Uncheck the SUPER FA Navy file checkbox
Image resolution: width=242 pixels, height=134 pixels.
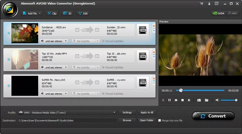[9, 86]
